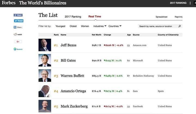The height and width of the screenshot is (114, 196).
Task: Filter list by Youngest
Action: tap(60, 26)
